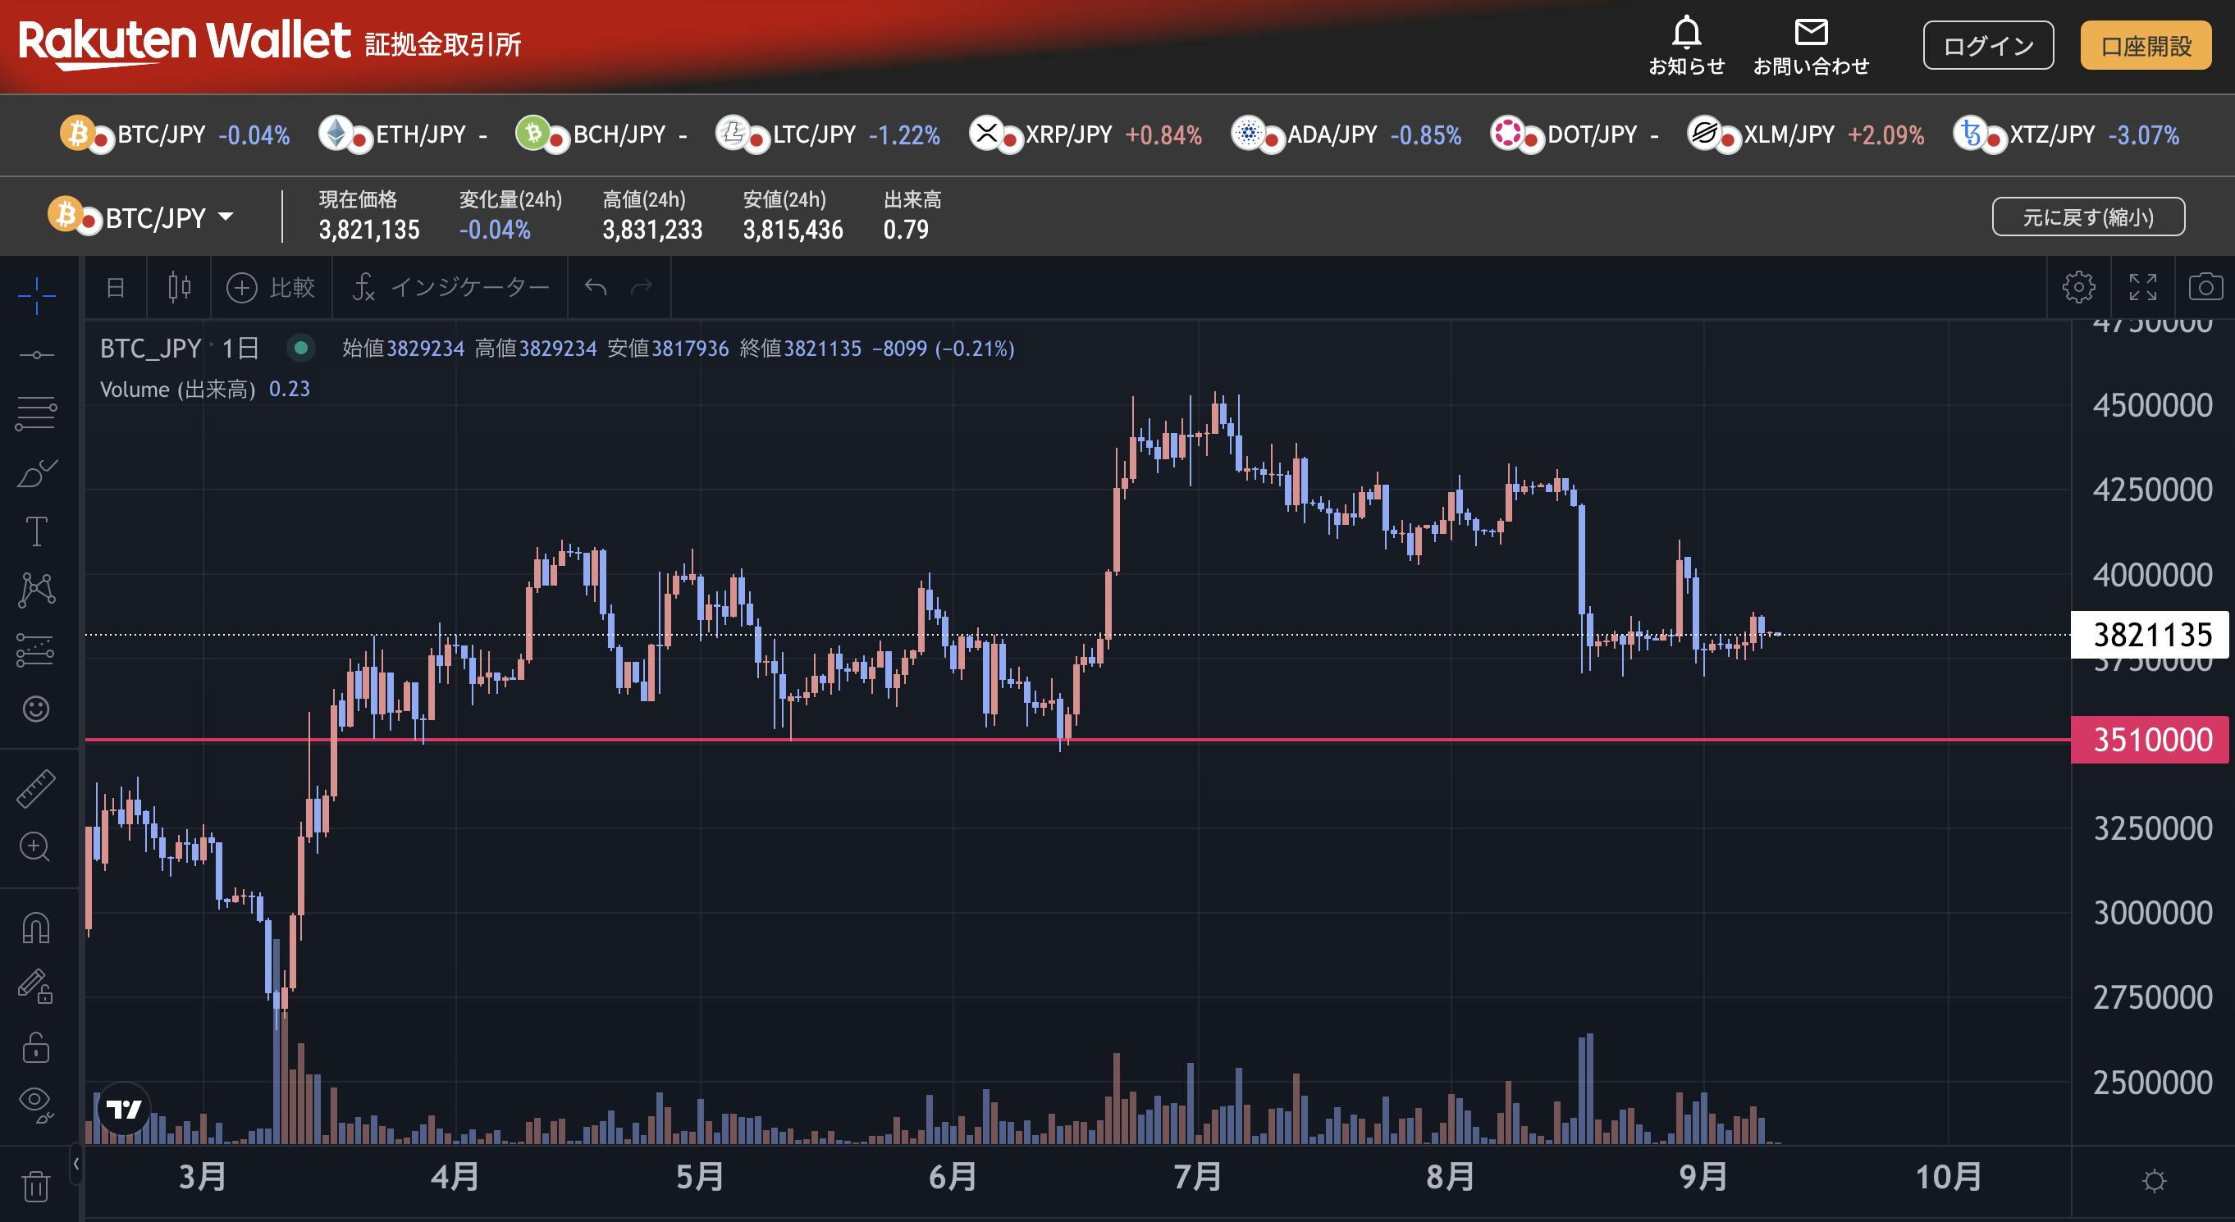Image resolution: width=2235 pixels, height=1222 pixels.
Task: Click the zoom in tool
Action: pos(35,847)
